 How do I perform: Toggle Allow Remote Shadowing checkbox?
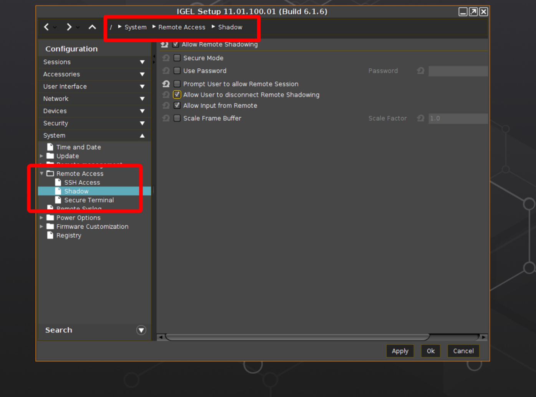(175, 44)
